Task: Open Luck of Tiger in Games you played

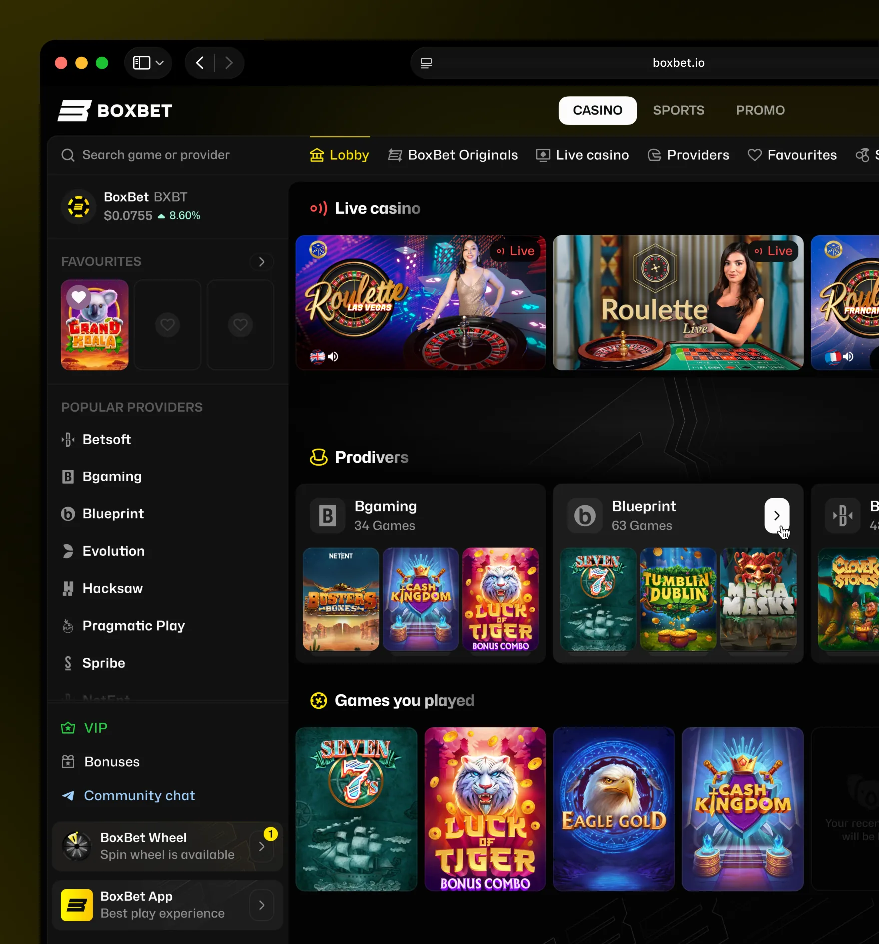Action: click(485, 809)
